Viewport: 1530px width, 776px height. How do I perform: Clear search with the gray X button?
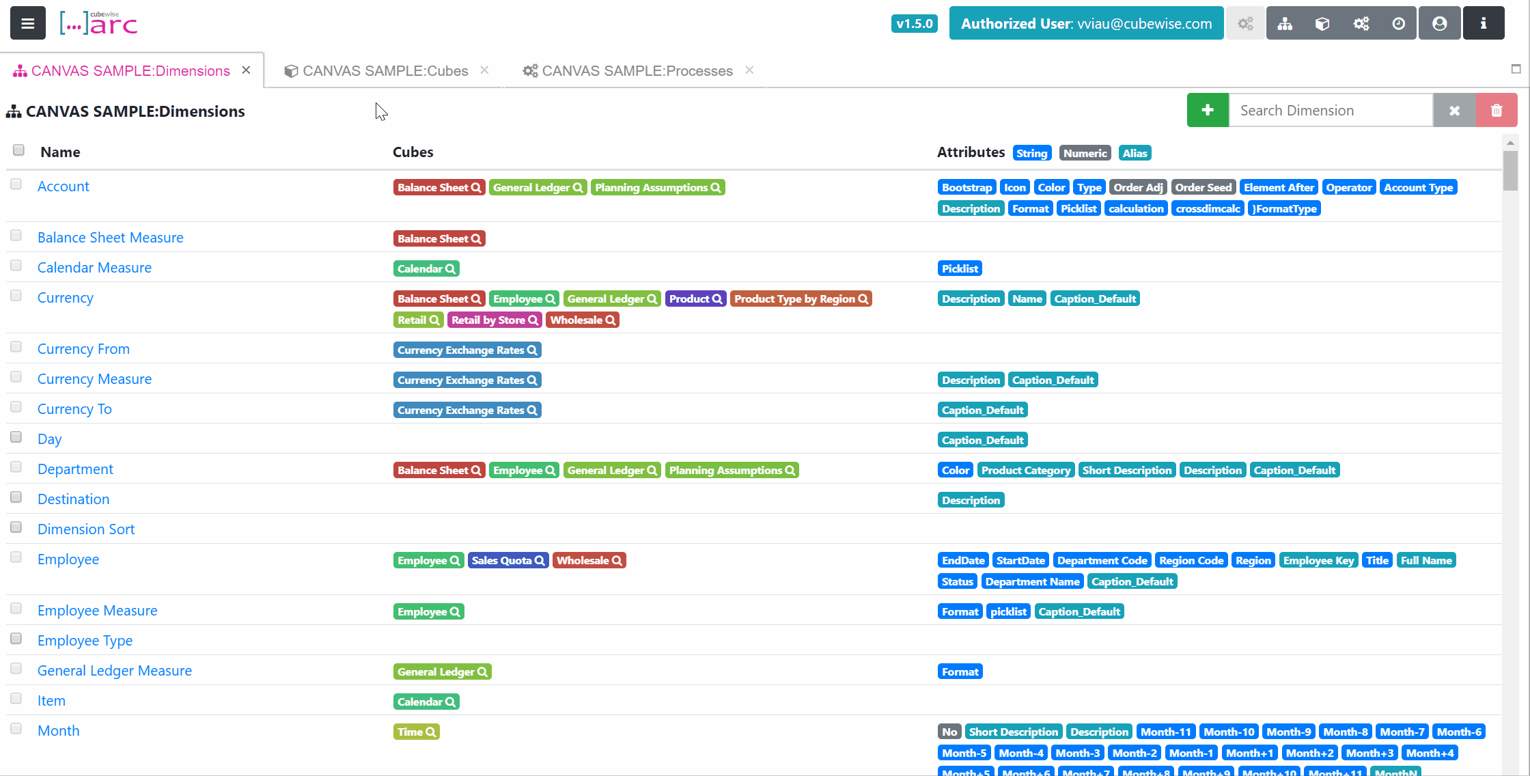[1454, 111]
